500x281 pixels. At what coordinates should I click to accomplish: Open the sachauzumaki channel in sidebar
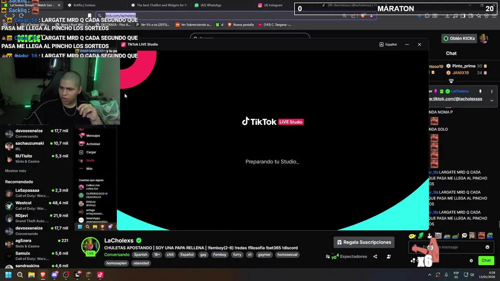click(37, 146)
